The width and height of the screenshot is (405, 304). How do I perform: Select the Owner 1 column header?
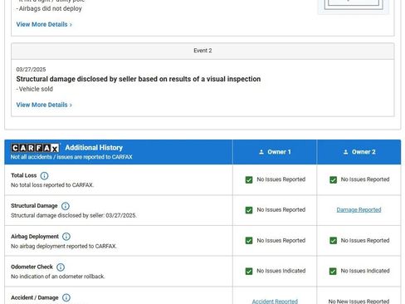coord(275,152)
